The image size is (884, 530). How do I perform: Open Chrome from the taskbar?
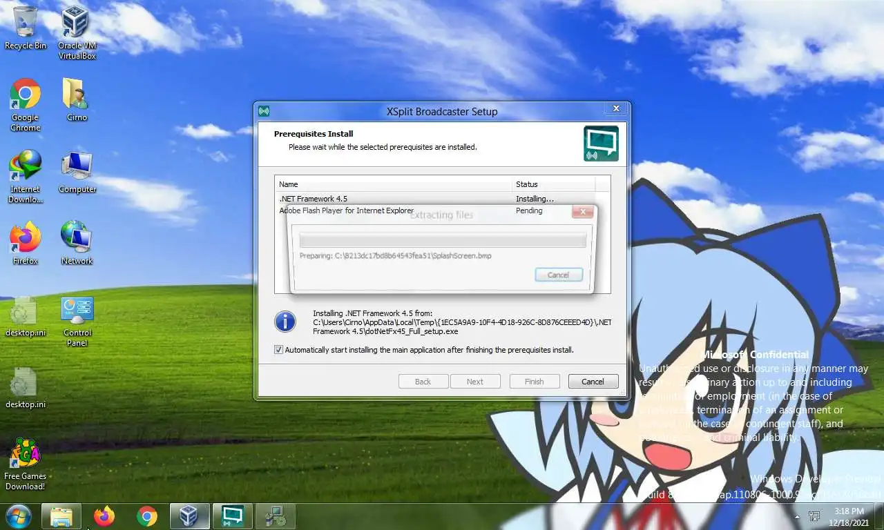146,516
